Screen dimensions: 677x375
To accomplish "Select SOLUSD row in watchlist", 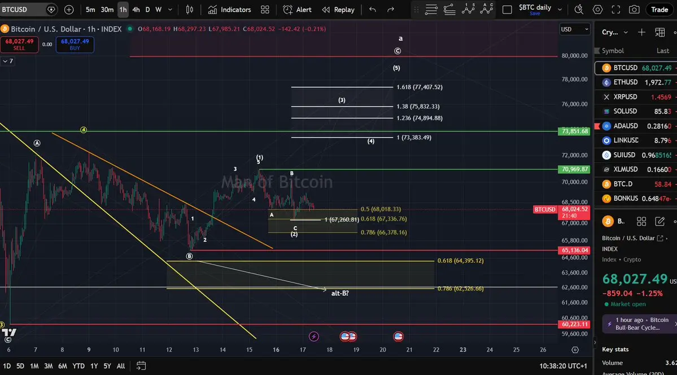I will pyautogui.click(x=636, y=111).
